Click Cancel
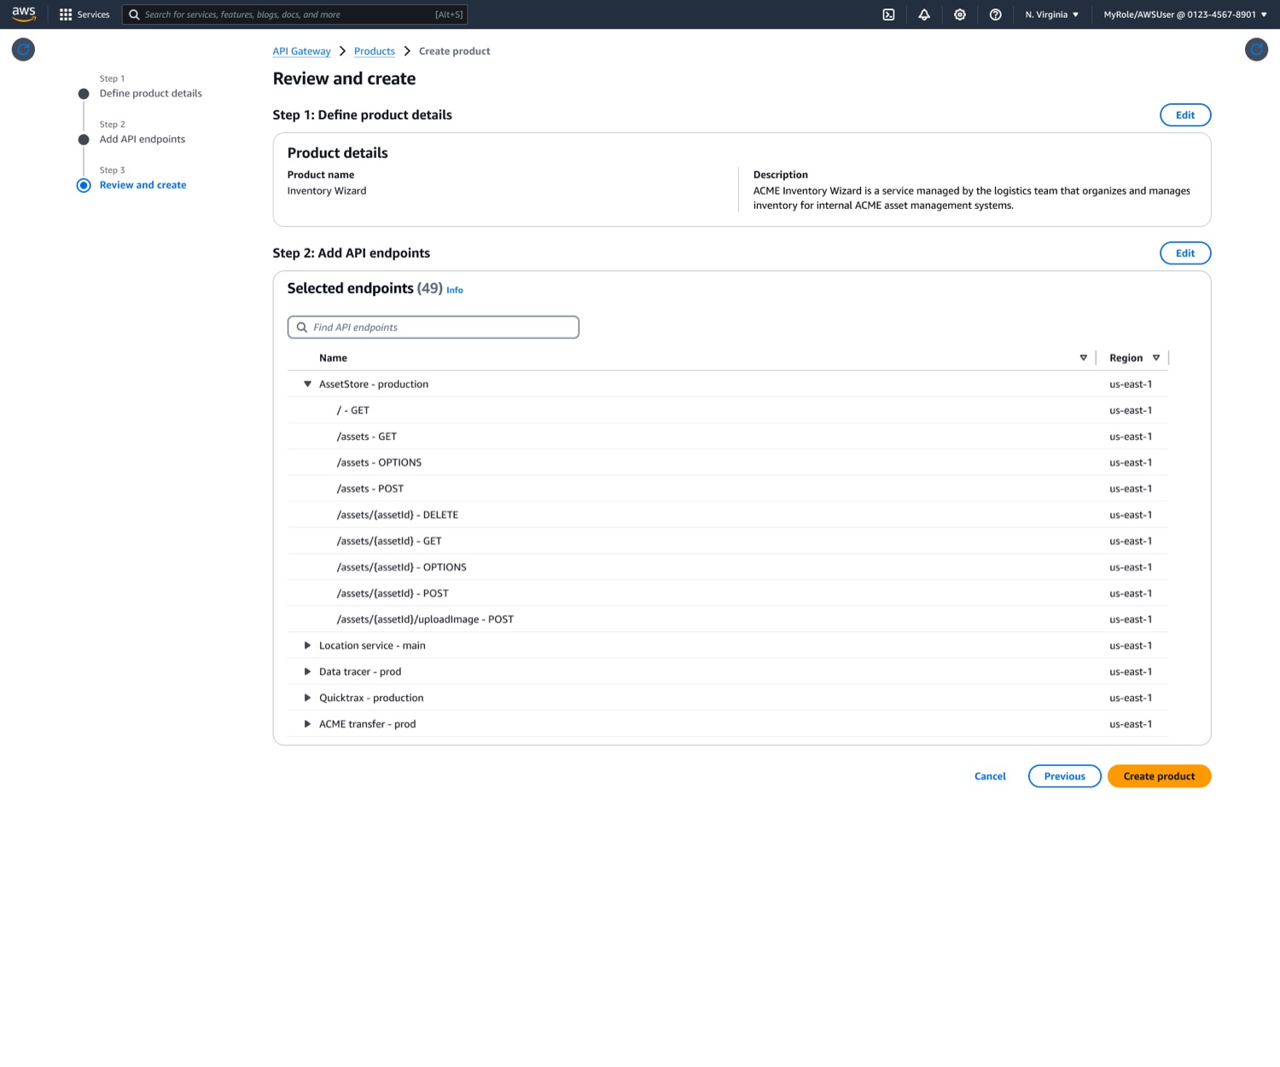The width and height of the screenshot is (1280, 1067). click(x=990, y=776)
